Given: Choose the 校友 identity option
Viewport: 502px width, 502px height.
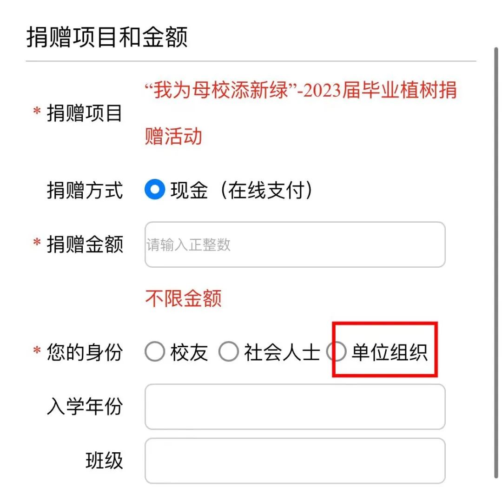Looking at the screenshot, I should click(x=155, y=352).
